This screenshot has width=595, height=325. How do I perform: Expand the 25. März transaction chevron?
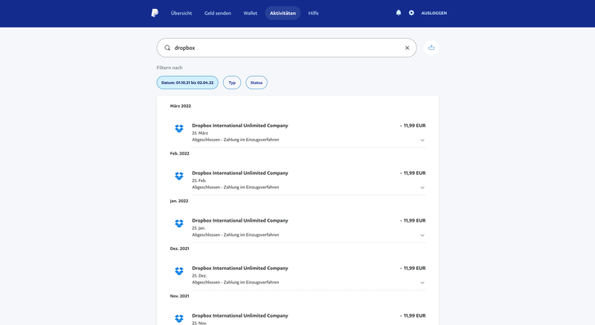click(x=422, y=141)
